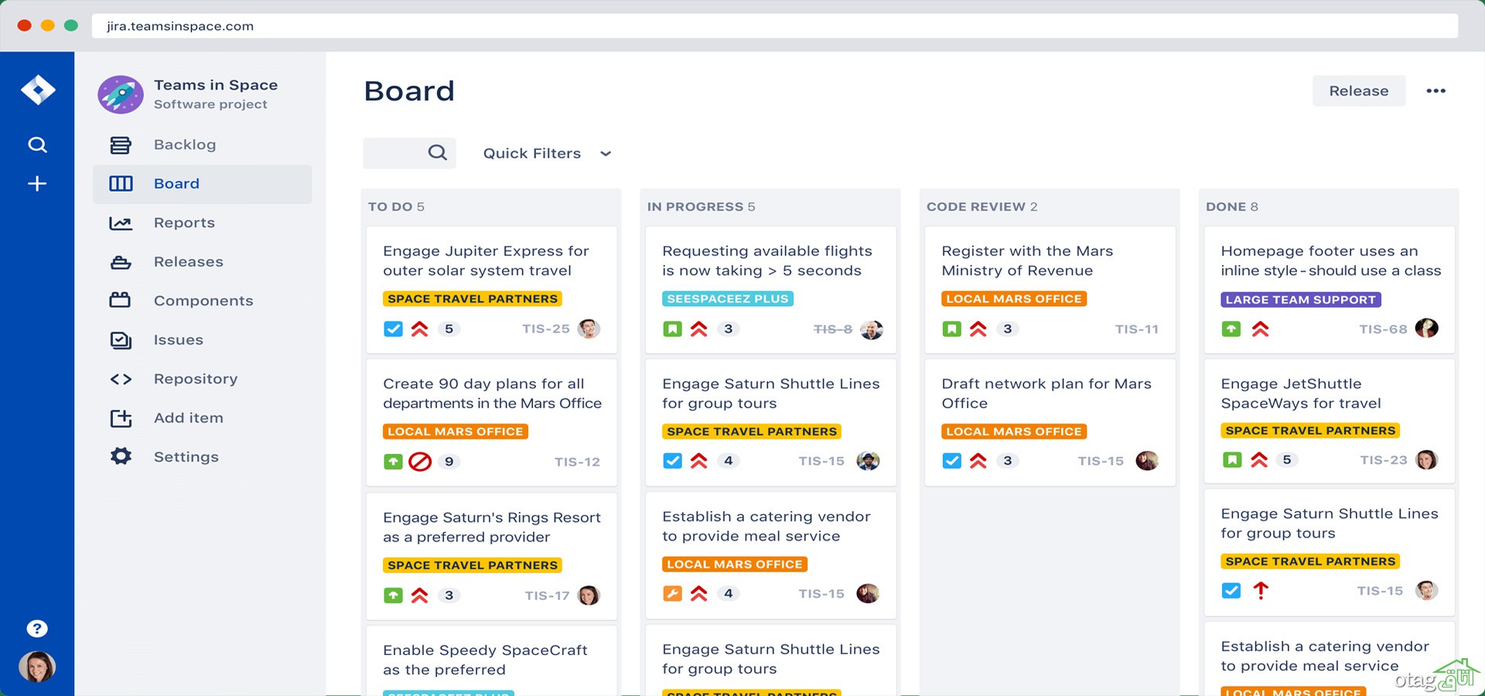Click the task type icon on TIS-25 card
This screenshot has height=696, width=1485.
tap(393, 329)
